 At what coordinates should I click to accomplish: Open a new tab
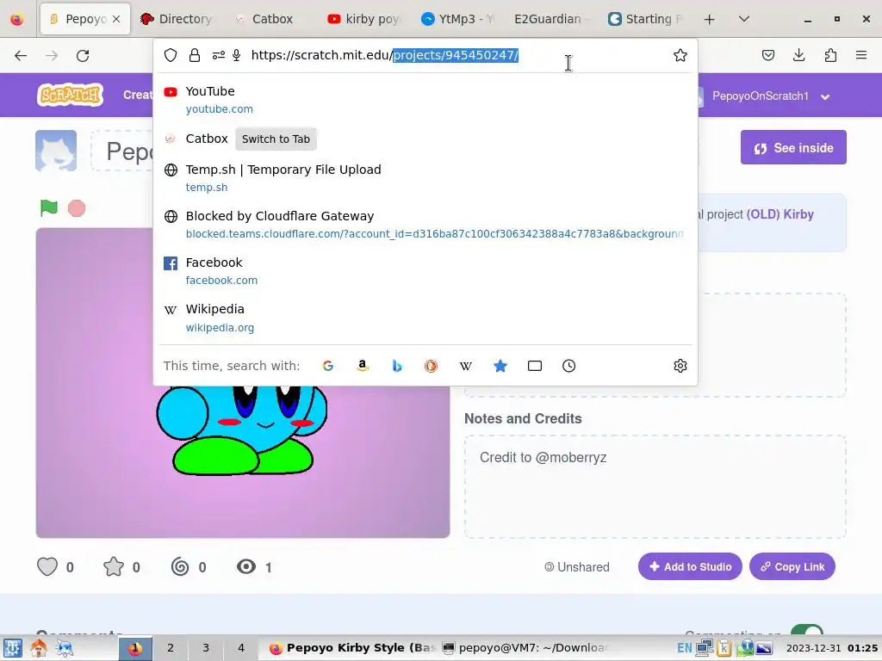(x=710, y=19)
